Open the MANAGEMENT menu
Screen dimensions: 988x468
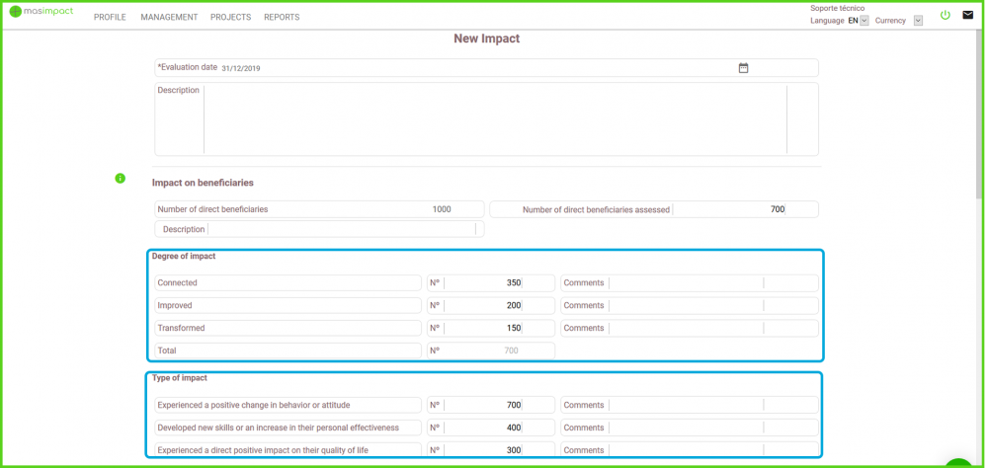169,18
